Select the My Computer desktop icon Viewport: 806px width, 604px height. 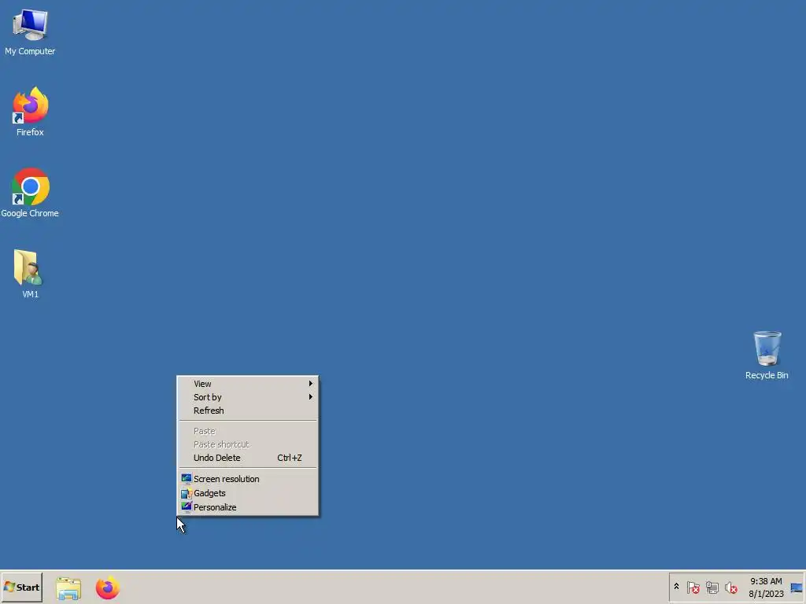pyautogui.click(x=30, y=31)
